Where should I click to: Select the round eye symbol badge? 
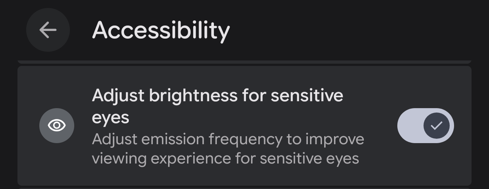pyautogui.click(x=57, y=126)
